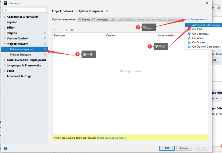Click the green run icon in background window
222x153 pixels.
click(x=213, y=8)
